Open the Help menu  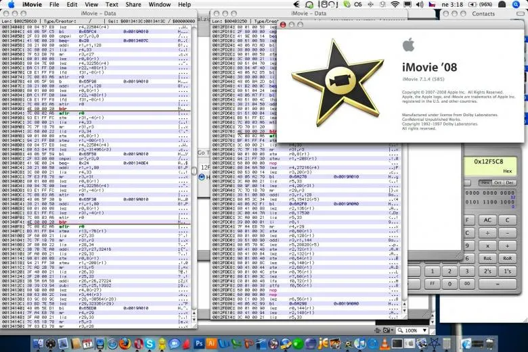point(185,4)
